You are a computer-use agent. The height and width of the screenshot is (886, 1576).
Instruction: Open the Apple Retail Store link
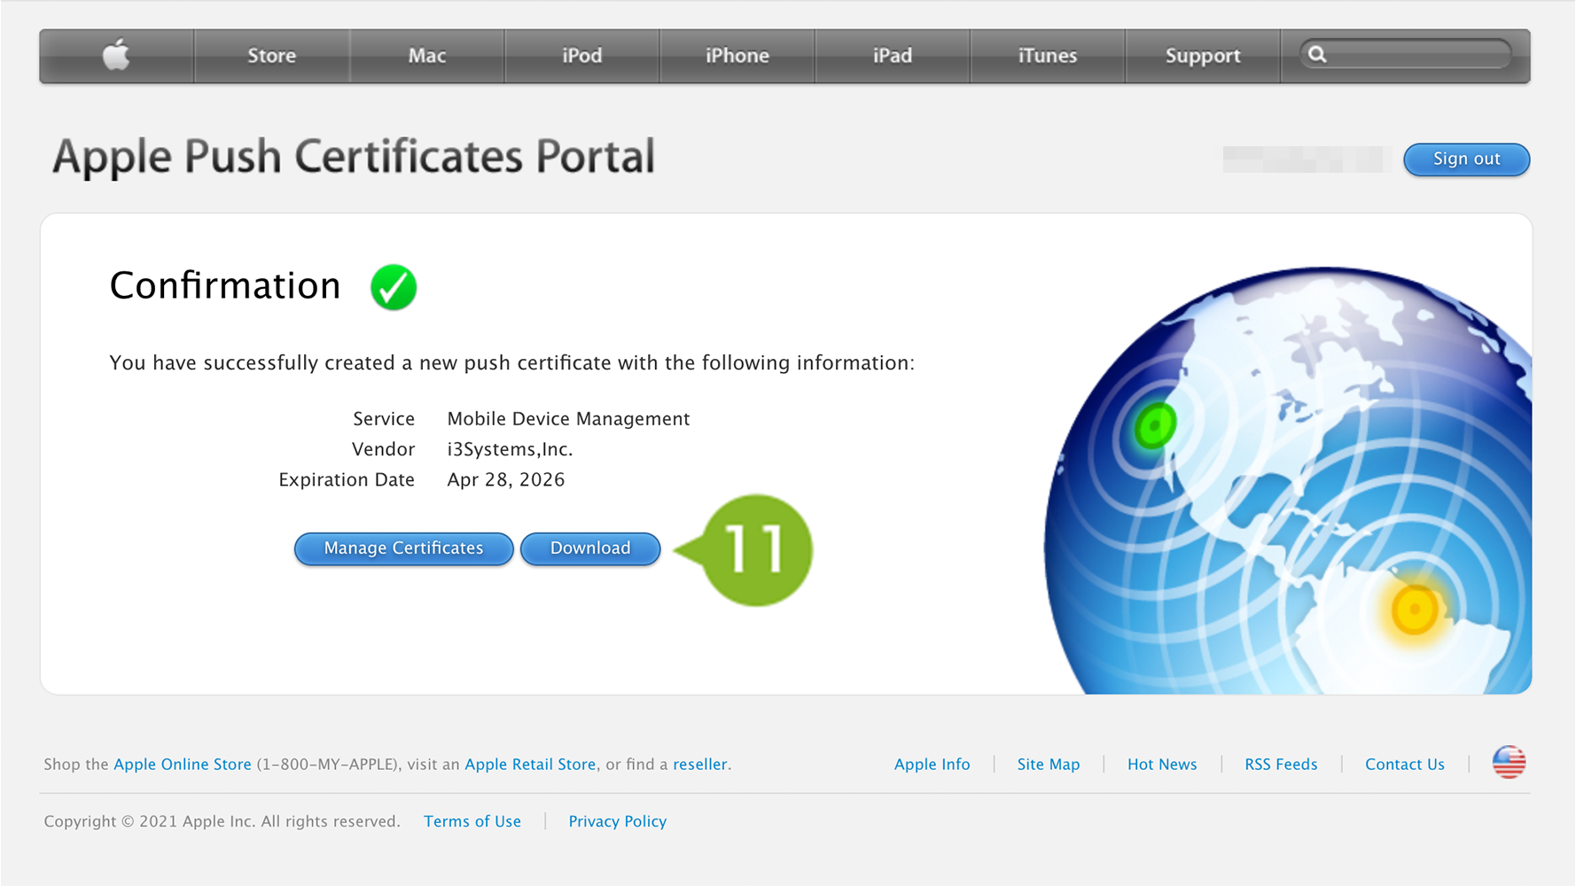[530, 764]
